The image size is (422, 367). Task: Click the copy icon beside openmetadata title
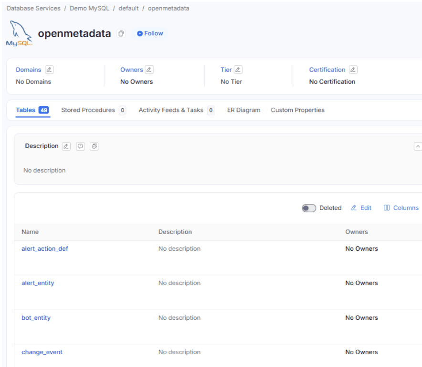pyautogui.click(x=121, y=34)
